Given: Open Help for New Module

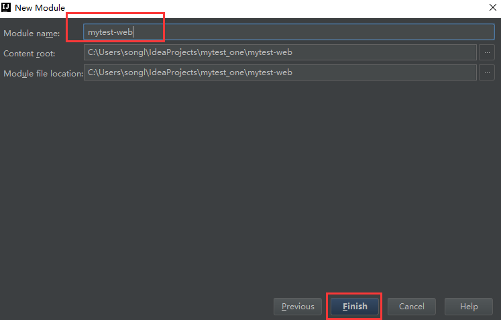Looking at the screenshot, I should (x=469, y=307).
